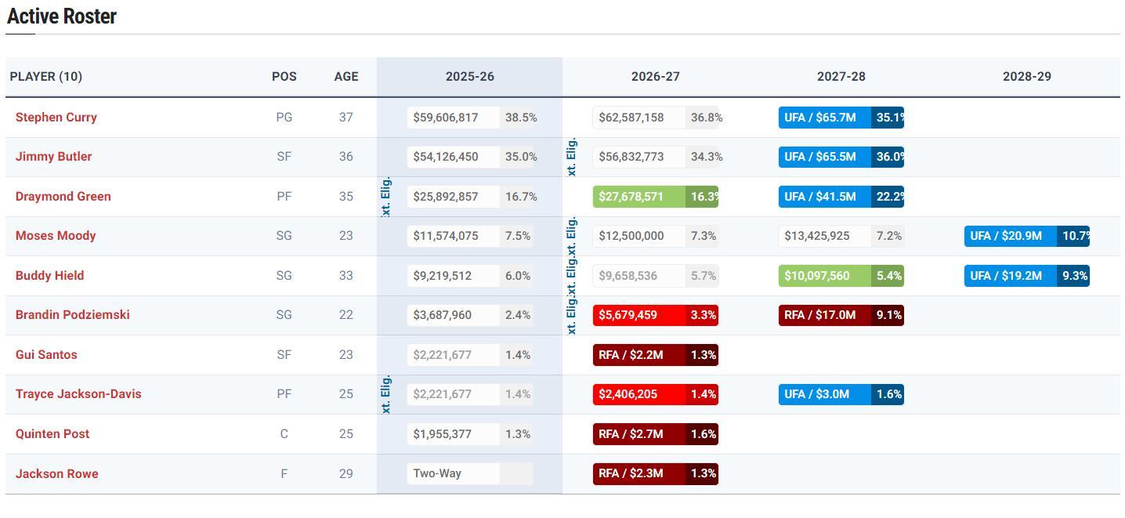Select the 2025-26 season column header
The width and height of the screenshot is (1125, 518).
tap(469, 77)
